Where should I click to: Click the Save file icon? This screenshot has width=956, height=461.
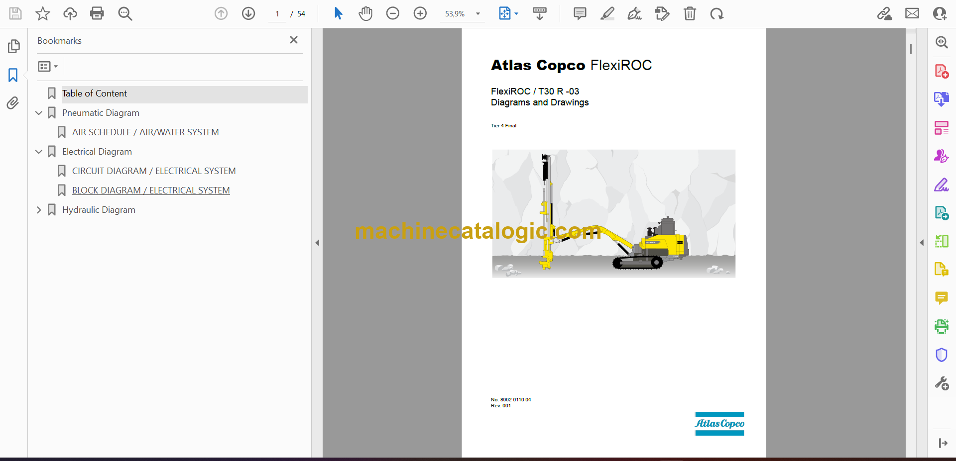(x=15, y=13)
